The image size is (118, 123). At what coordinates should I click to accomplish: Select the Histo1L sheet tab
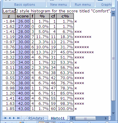pyautogui.click(x=58, y=118)
